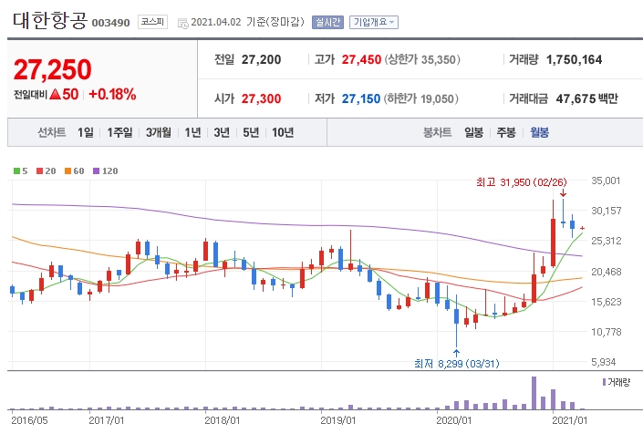Click the 2021/01 date axis label
This screenshot has height=444, width=643.
pos(570,420)
